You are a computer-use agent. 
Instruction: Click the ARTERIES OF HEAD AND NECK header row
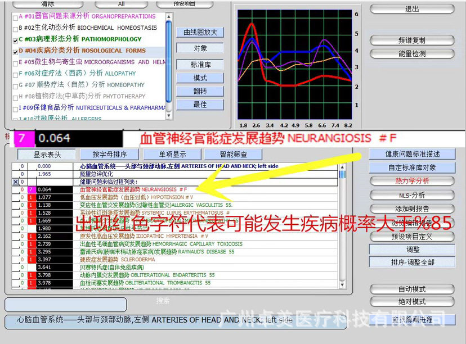pyautogui.click(x=174, y=166)
